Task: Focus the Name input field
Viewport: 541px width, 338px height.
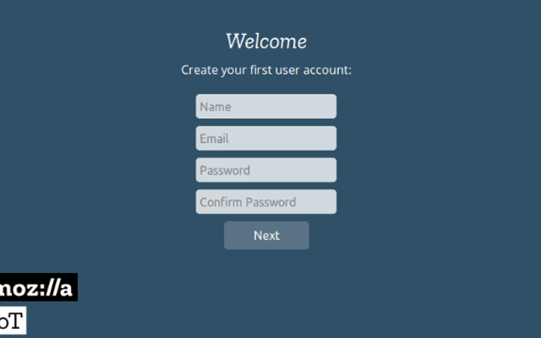Action: 266,106
